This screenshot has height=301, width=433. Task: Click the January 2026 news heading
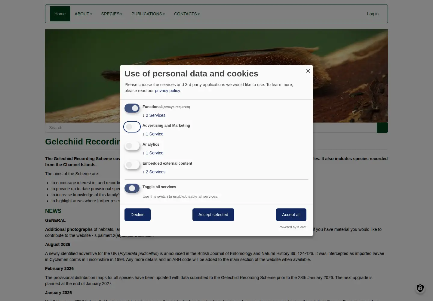tap(58, 293)
